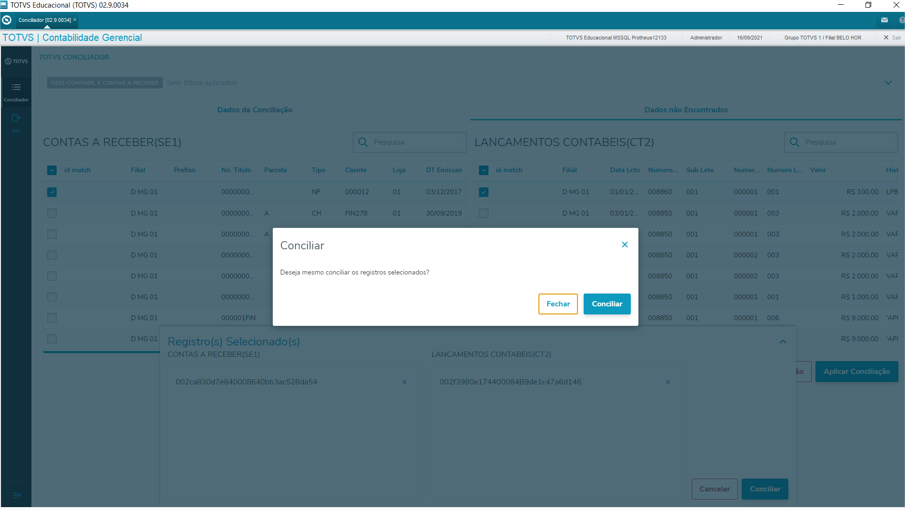
Task: Switch to Dados não Encontrados tab
Action: pyautogui.click(x=686, y=110)
